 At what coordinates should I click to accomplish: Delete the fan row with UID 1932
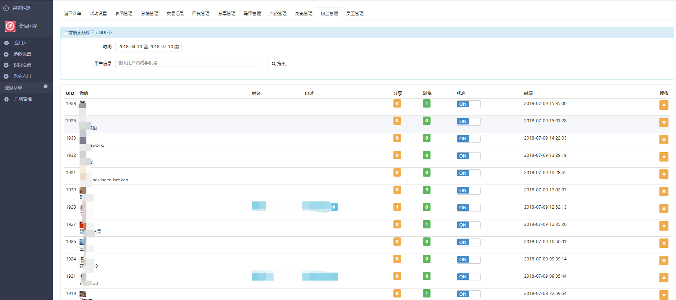664,157
